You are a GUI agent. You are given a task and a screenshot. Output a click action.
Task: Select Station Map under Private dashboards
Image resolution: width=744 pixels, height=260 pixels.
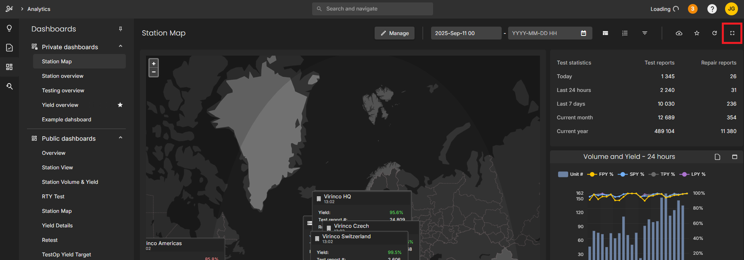point(79,61)
